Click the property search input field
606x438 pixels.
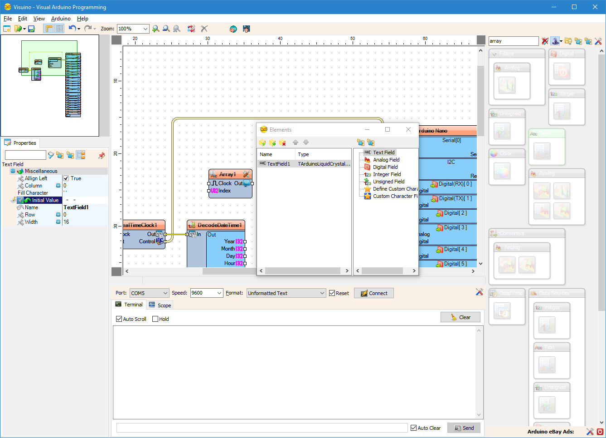pos(25,155)
